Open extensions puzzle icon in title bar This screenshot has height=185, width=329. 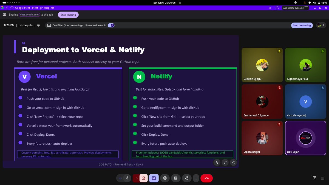[x=277, y=8]
